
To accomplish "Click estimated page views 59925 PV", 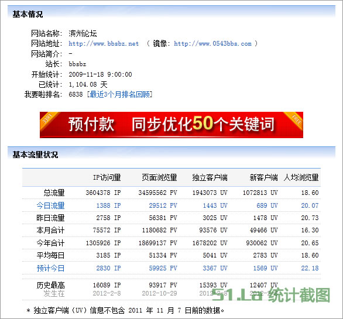I will point(163,268).
